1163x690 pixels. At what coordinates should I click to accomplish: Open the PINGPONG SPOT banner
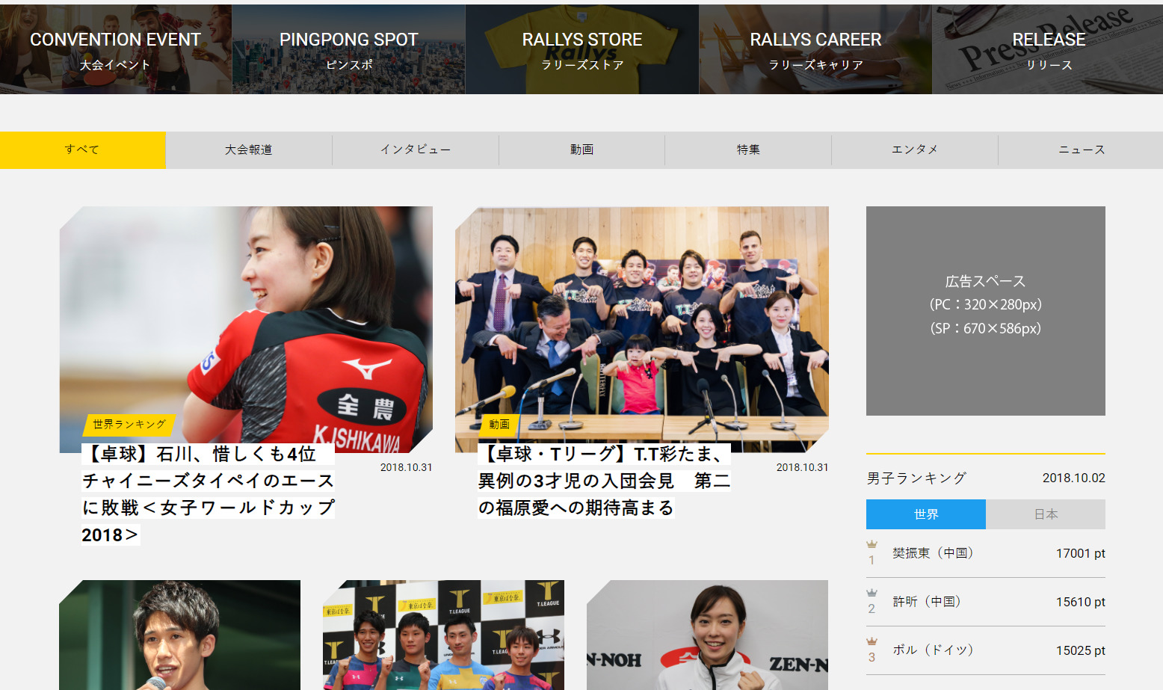point(348,49)
